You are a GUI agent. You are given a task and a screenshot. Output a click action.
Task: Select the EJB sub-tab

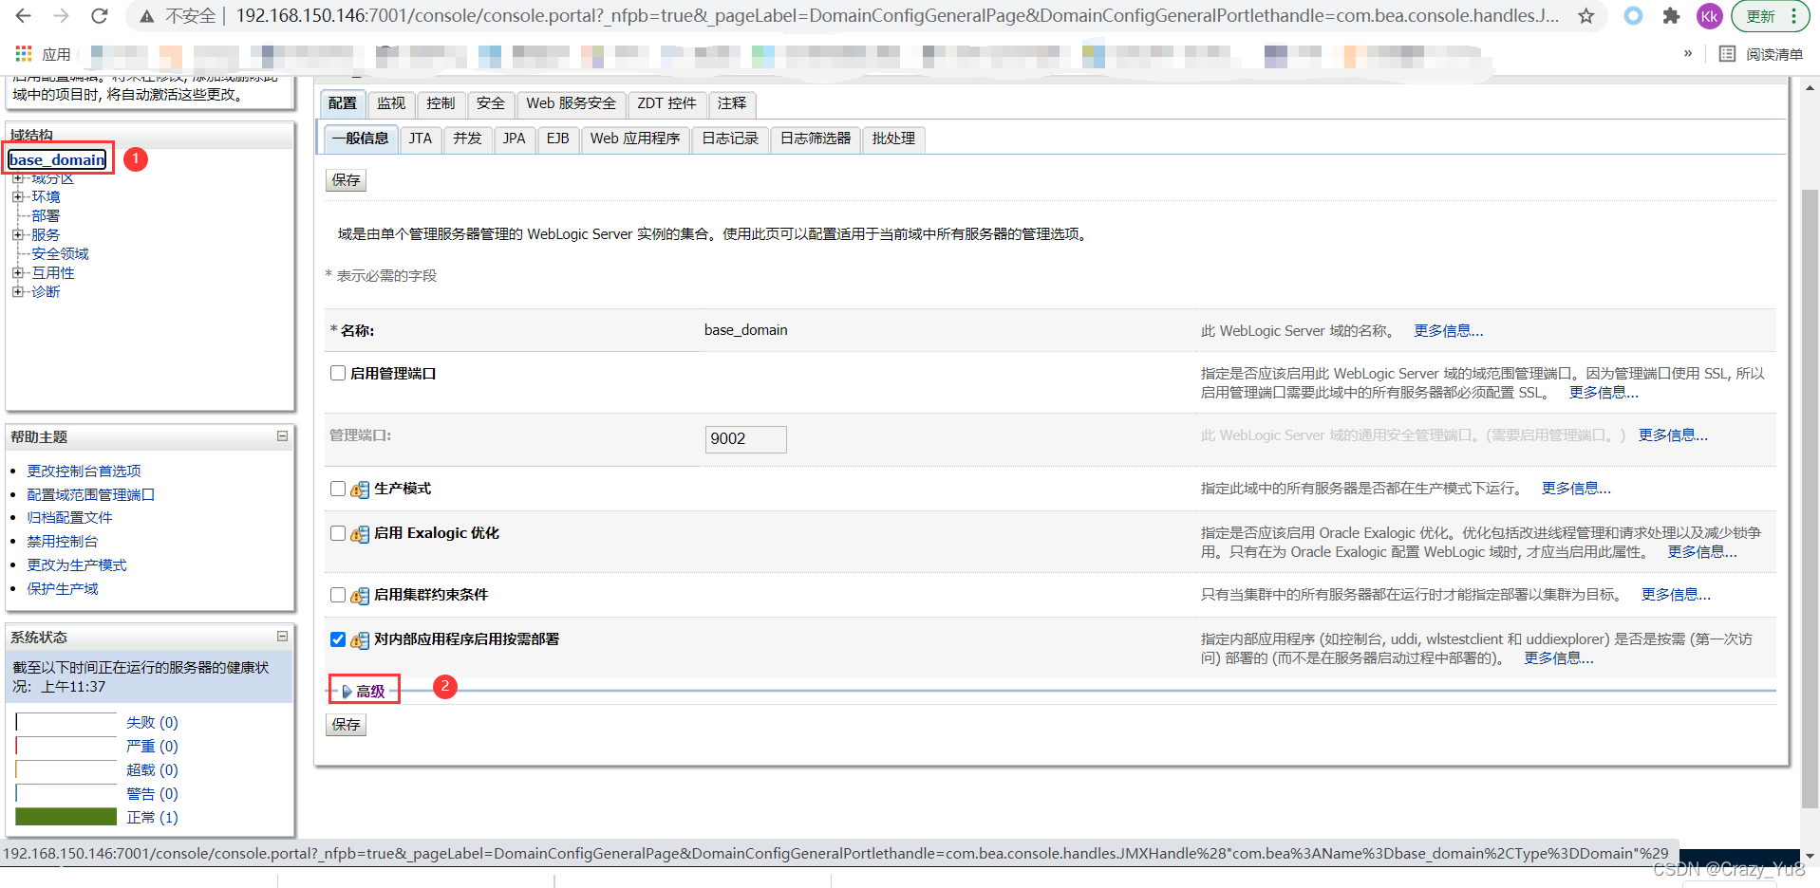558,139
